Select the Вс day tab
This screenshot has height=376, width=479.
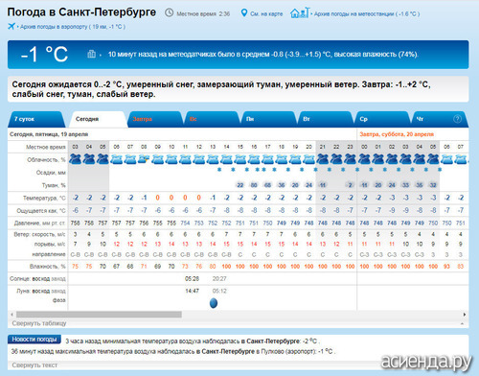point(212,119)
